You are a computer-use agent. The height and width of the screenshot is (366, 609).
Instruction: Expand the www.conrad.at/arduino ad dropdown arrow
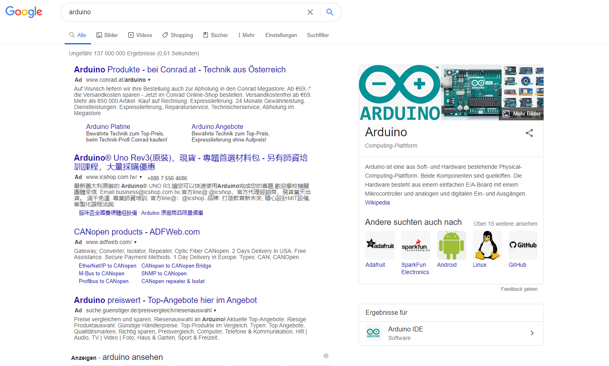point(149,80)
